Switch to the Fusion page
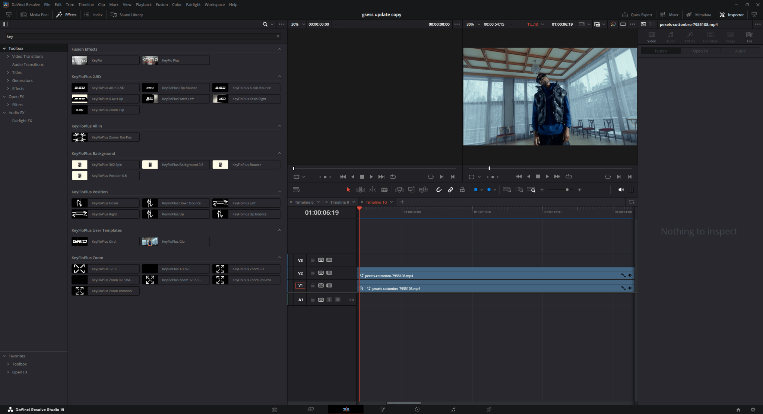This screenshot has width=763, height=414. coord(382,409)
